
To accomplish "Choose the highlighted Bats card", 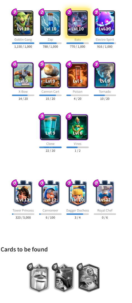I will (78, 23).
